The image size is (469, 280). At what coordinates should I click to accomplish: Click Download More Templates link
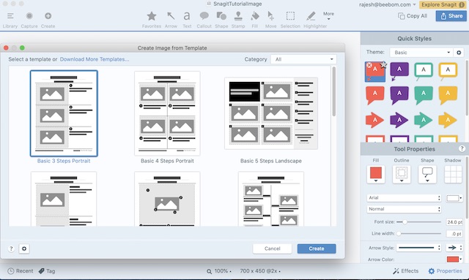[x=95, y=59]
